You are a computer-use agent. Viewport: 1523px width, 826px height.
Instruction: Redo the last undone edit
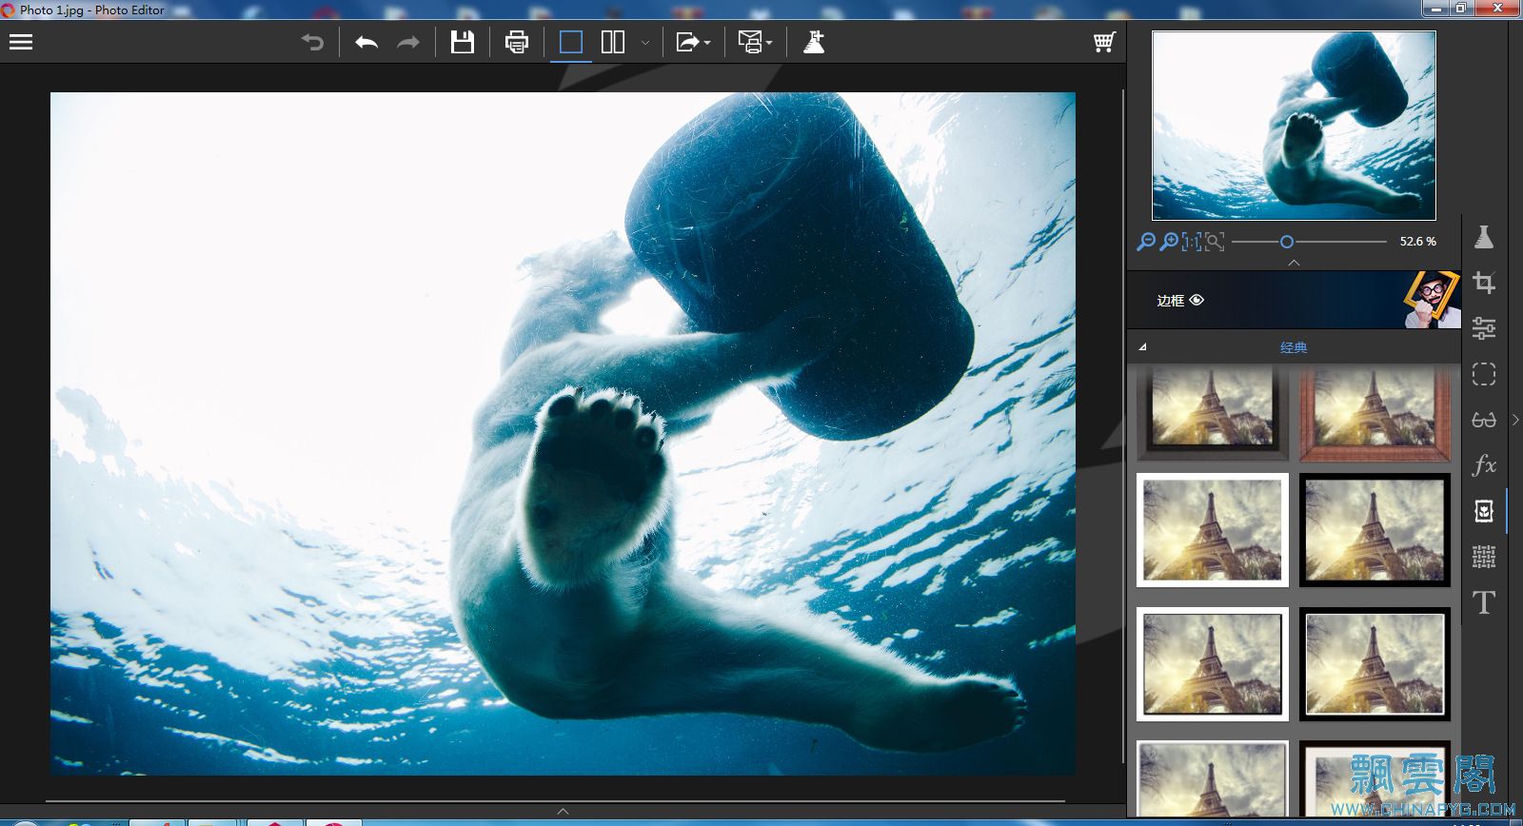(x=408, y=42)
